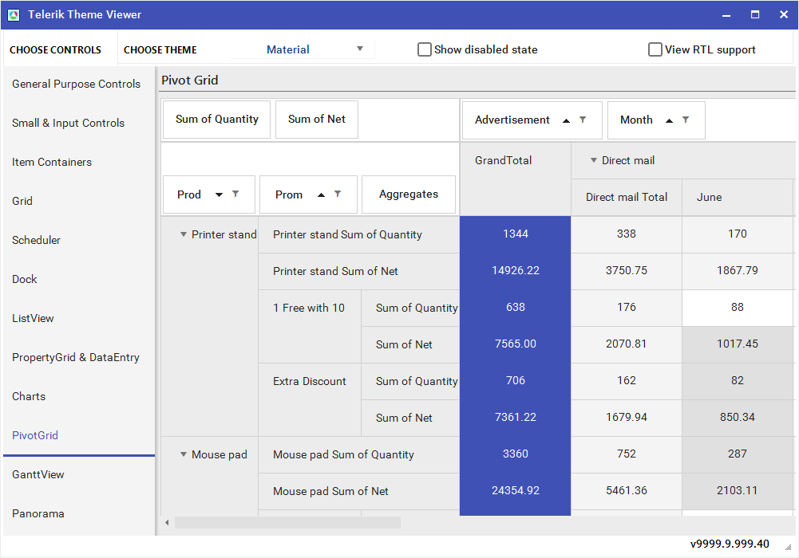Click the Direct mail Total column header
Viewport: 799px width, 558px height.
tap(627, 198)
